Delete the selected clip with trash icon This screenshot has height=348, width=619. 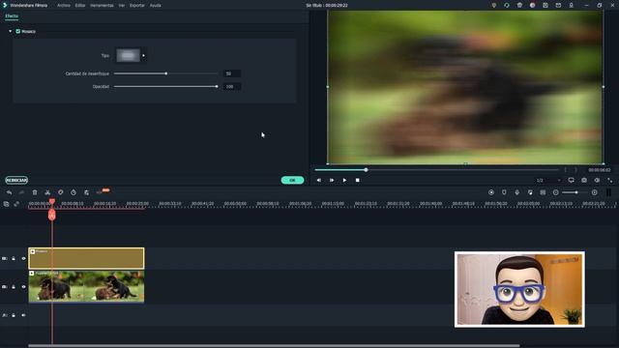tap(35, 192)
